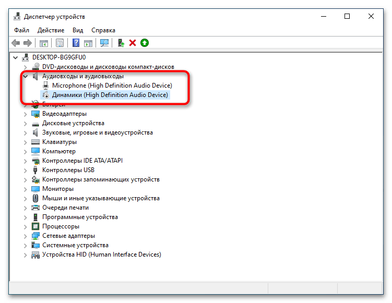Show or hide the console tree icon

click(x=44, y=43)
